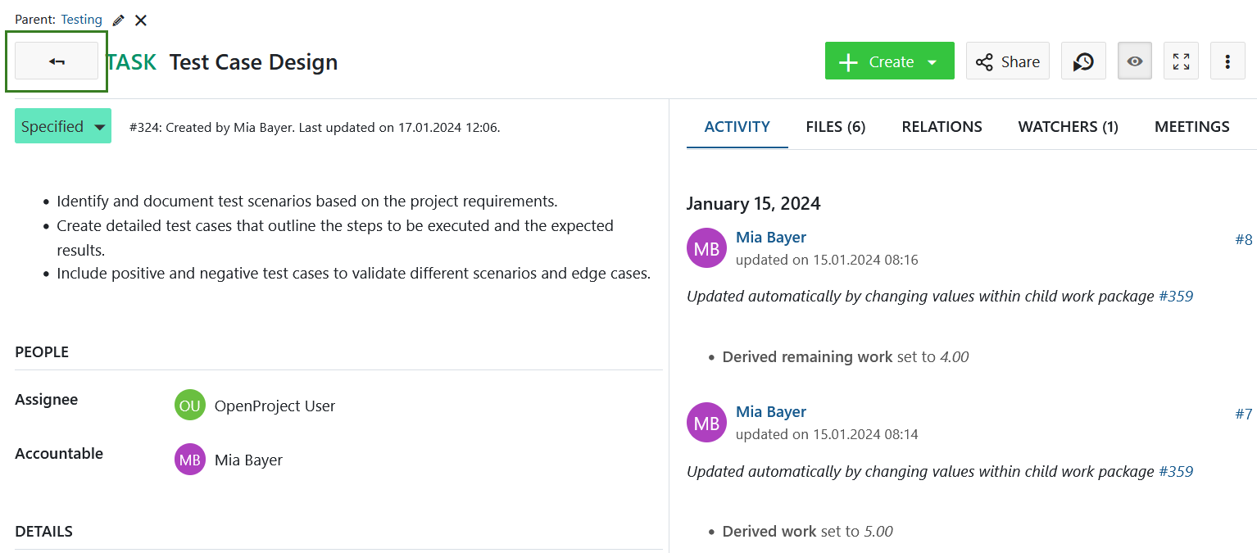Toggle the watch eye icon
This screenshot has height=553, width=1257.
(1135, 61)
